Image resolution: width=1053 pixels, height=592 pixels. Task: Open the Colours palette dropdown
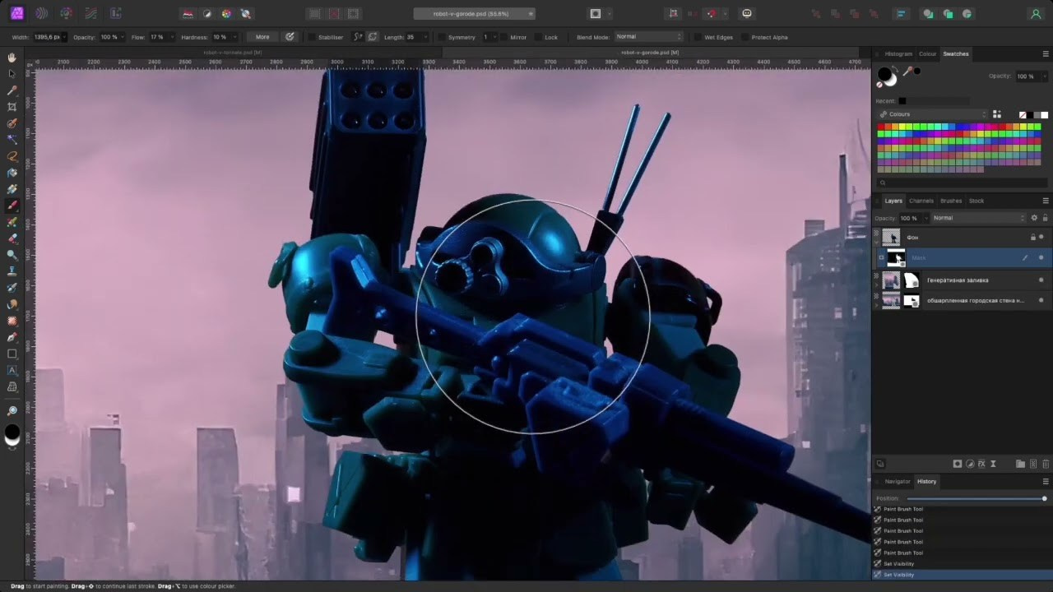pyautogui.click(x=933, y=114)
